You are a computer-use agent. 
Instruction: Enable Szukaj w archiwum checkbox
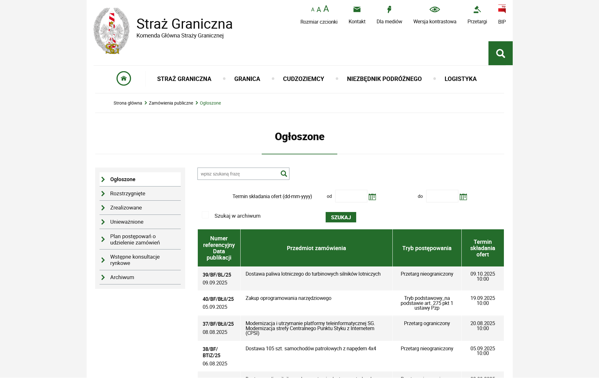205,215
